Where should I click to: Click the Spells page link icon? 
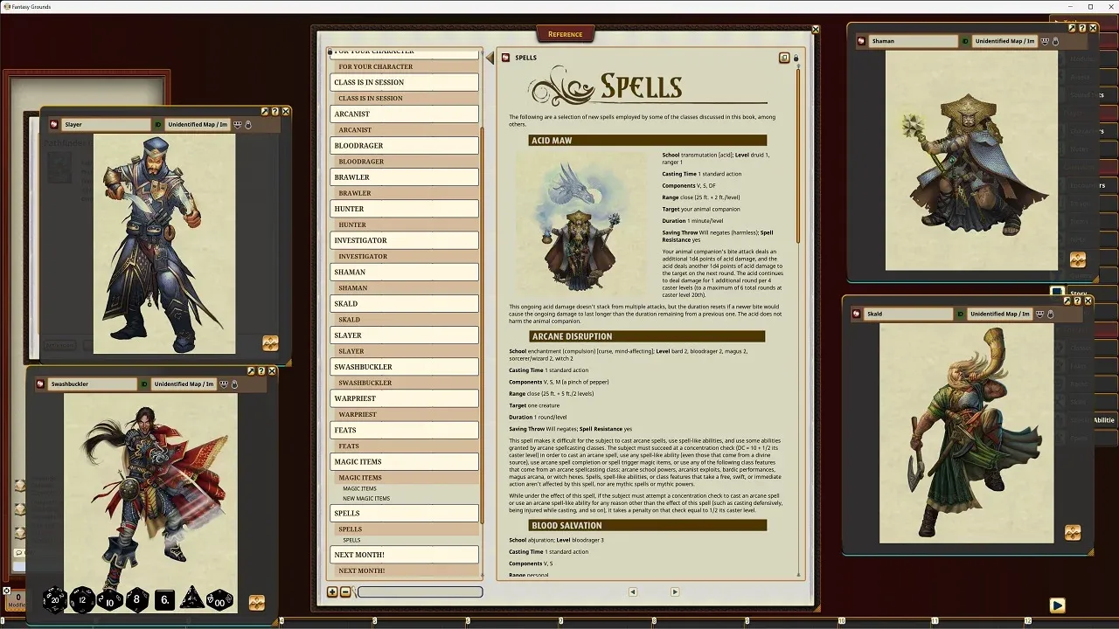(x=505, y=58)
